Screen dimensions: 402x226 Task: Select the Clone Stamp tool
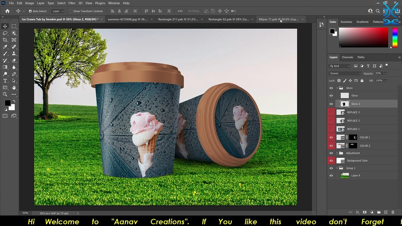14,54
